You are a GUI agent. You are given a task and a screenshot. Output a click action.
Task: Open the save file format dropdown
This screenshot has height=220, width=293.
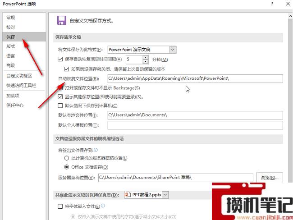click(x=173, y=50)
